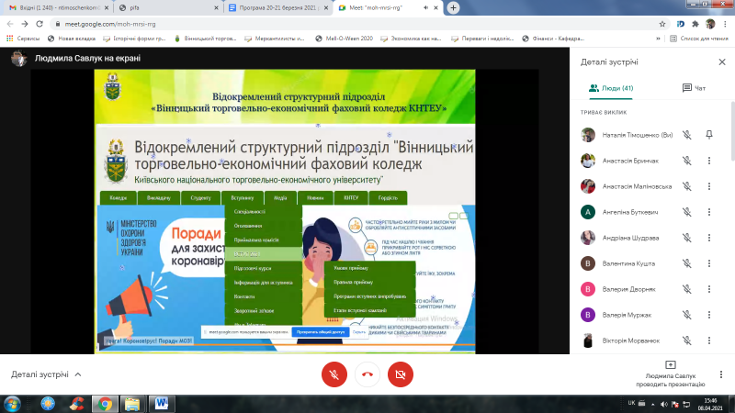
Task: Open Google Chrome from the taskbar
Action: (x=105, y=404)
